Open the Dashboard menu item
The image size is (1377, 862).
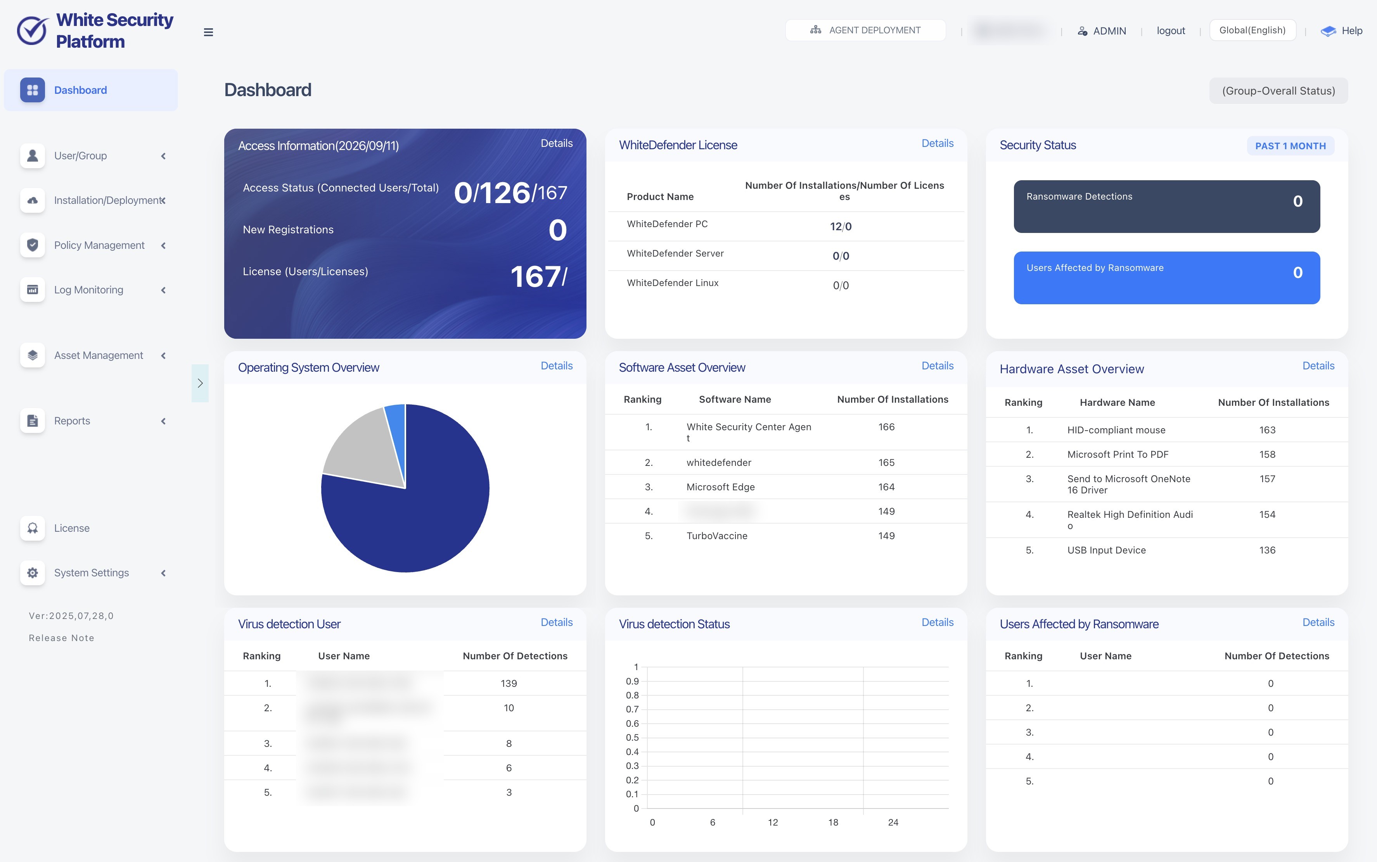tap(91, 90)
